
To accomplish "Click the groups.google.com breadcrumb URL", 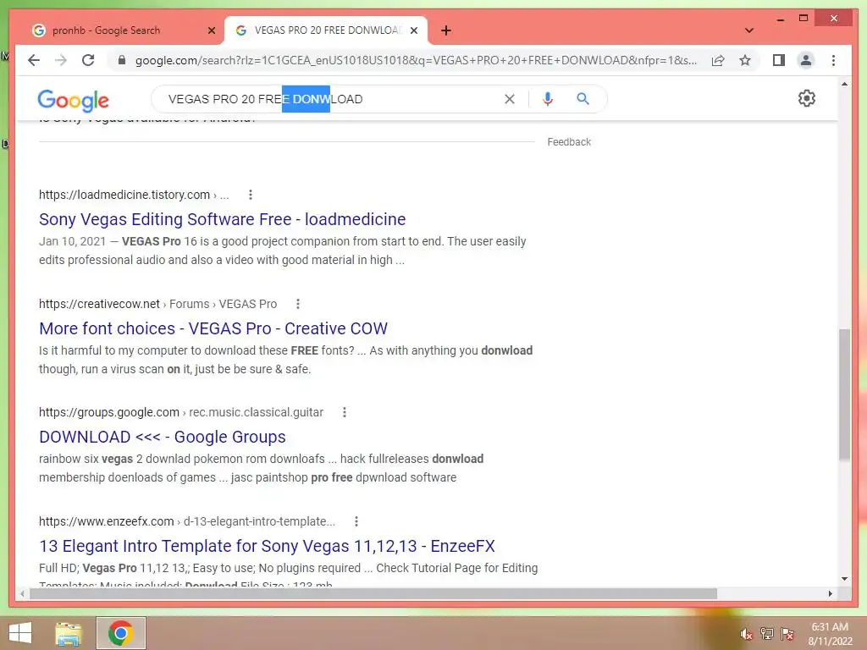I will pos(181,412).
